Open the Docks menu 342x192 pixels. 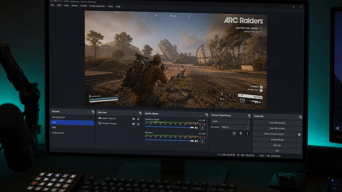tap(75, 6)
